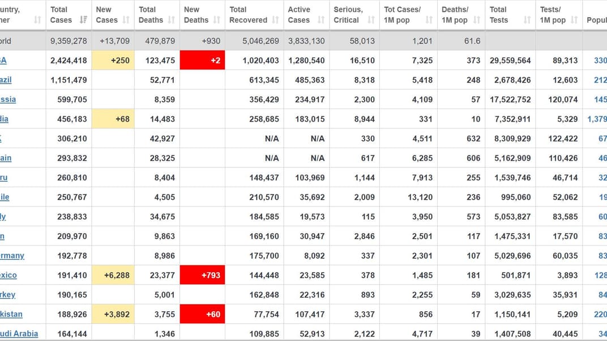Screen dimensions: 607x341
Task: Open the Mexico country link
Action: pos(8,275)
